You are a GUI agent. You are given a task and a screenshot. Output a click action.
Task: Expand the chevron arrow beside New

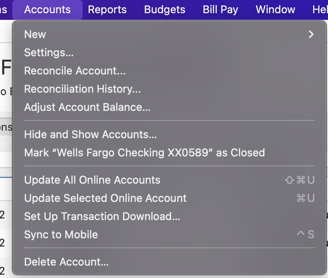pyautogui.click(x=311, y=34)
